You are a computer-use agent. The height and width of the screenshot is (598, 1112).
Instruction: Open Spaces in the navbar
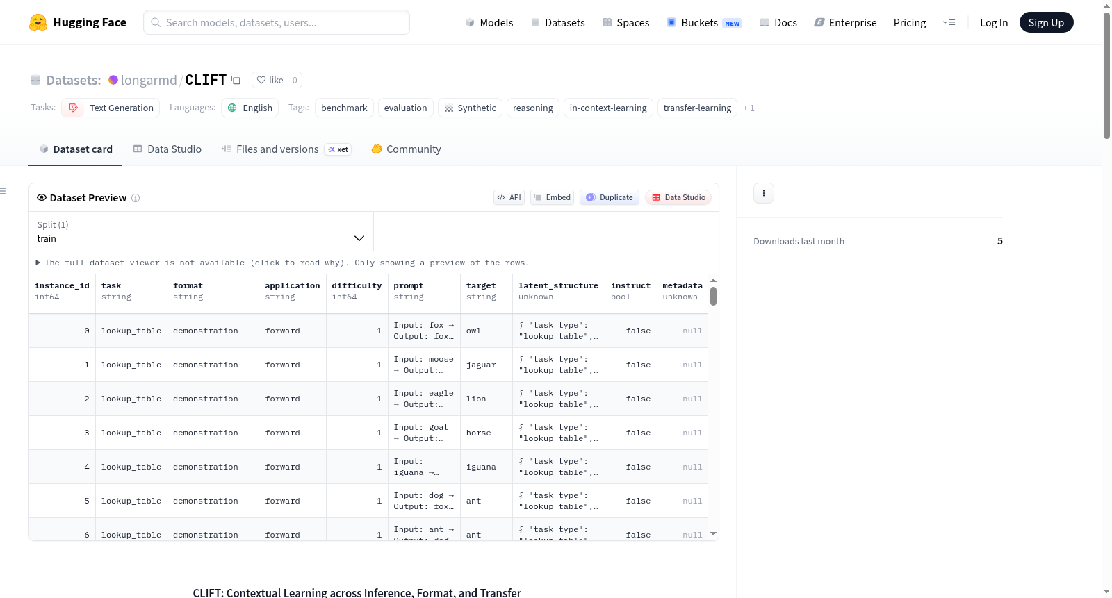click(625, 22)
